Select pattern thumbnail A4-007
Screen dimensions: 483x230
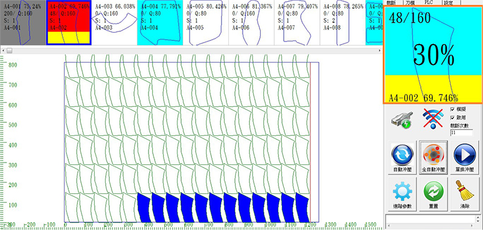pyautogui.click(x=297, y=22)
